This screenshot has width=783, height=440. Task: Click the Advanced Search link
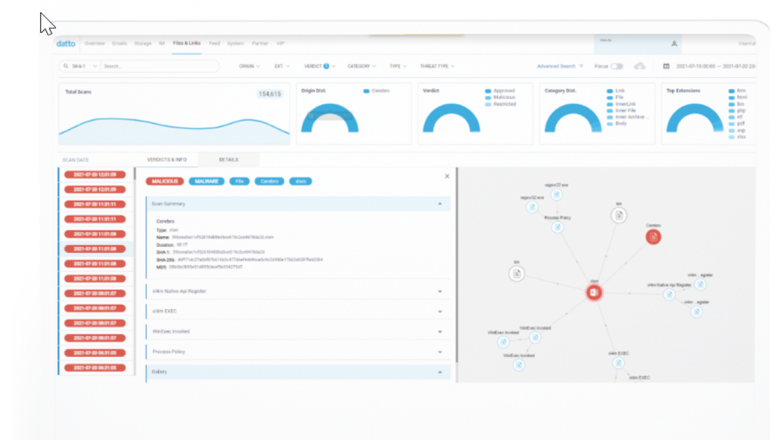(556, 66)
